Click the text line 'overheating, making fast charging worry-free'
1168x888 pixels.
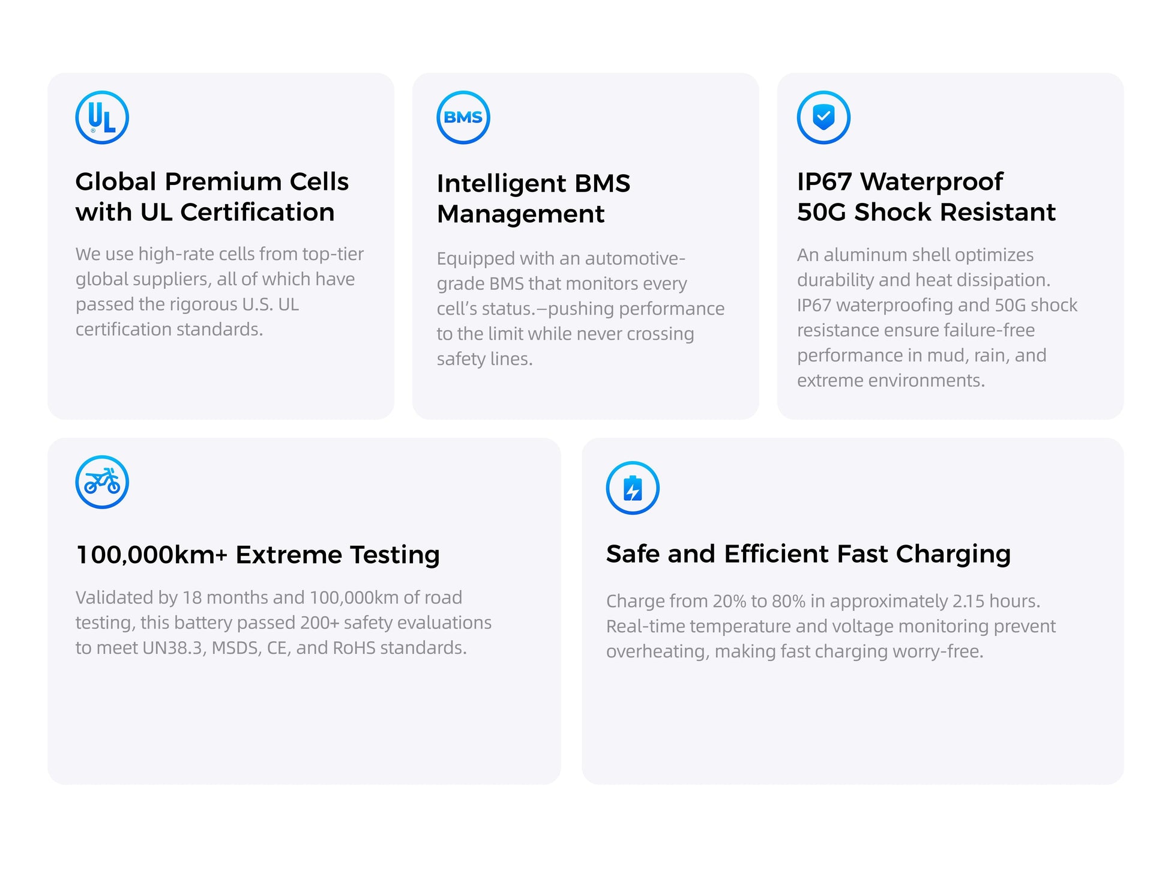795,651
